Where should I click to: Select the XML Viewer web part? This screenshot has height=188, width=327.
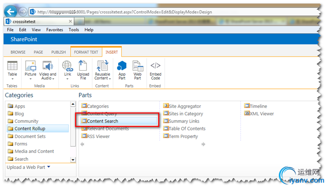[x=259, y=114]
